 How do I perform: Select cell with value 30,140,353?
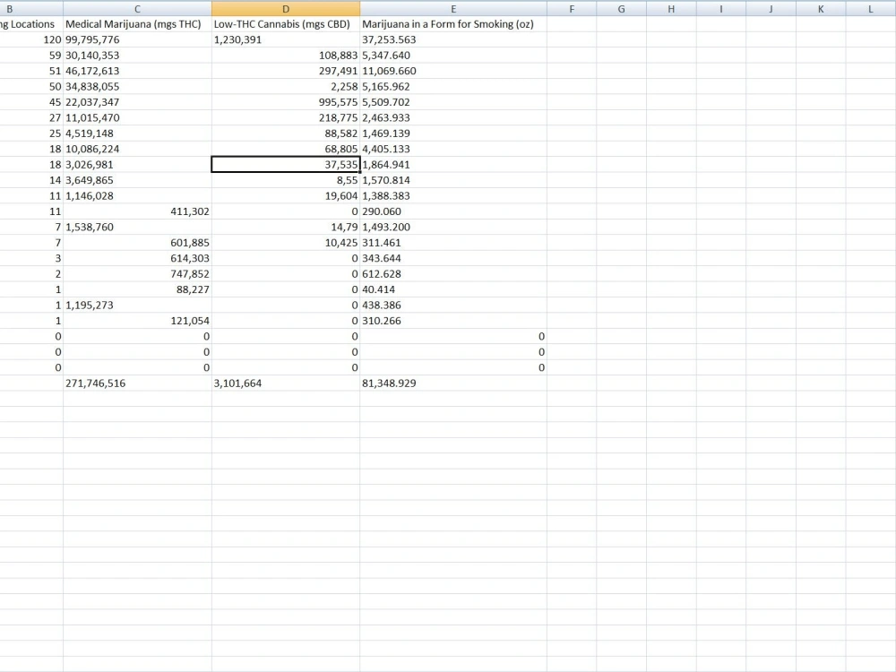click(137, 56)
